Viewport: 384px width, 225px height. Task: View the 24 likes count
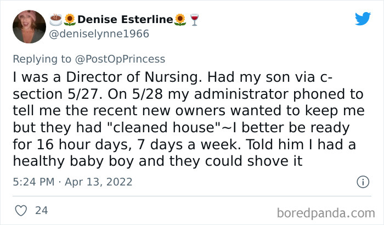[41, 210]
